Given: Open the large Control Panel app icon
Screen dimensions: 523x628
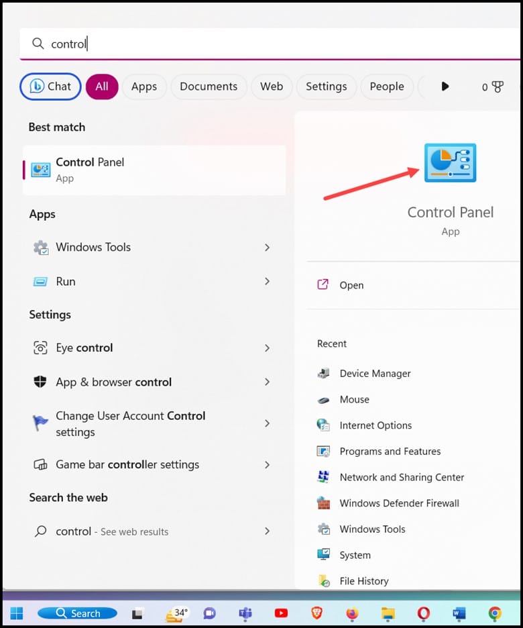Looking at the screenshot, I should click(450, 162).
